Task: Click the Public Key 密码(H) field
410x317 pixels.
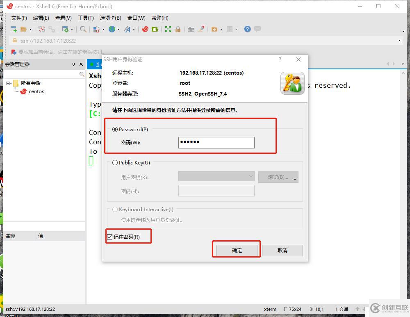Action: 216,191
